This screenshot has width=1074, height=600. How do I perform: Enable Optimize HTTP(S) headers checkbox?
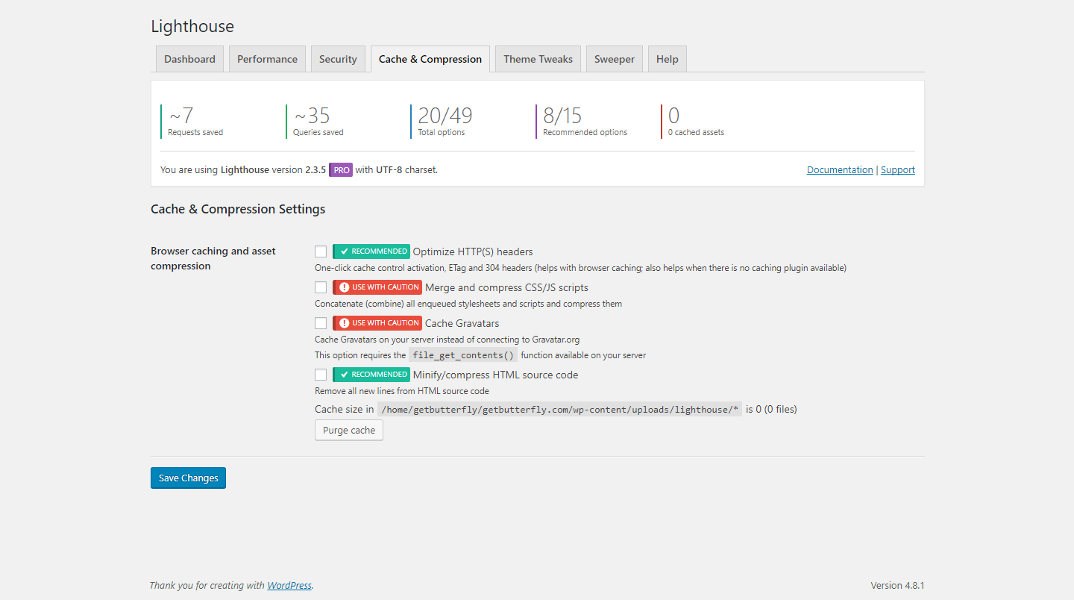pos(321,251)
